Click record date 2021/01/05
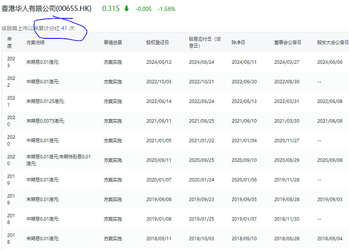Viewport: 349px width, 250px height. point(159,140)
